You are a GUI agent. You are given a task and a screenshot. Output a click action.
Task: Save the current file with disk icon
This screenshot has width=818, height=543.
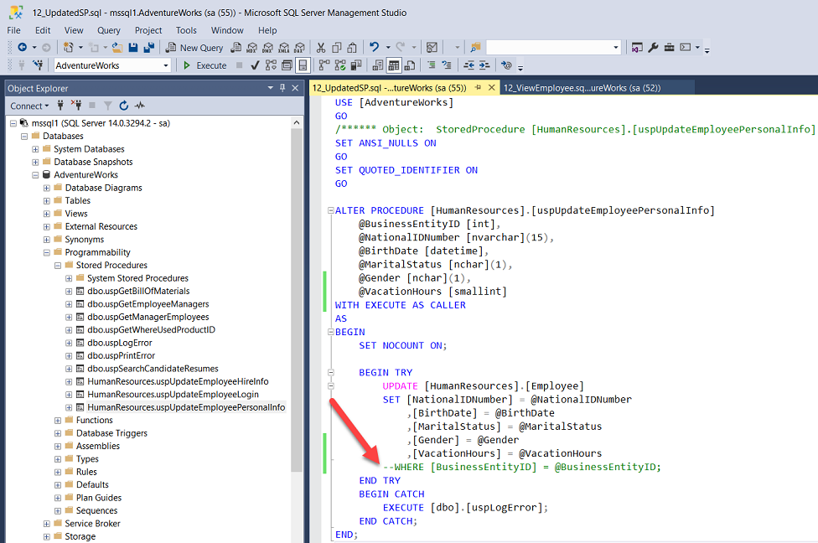coord(133,48)
